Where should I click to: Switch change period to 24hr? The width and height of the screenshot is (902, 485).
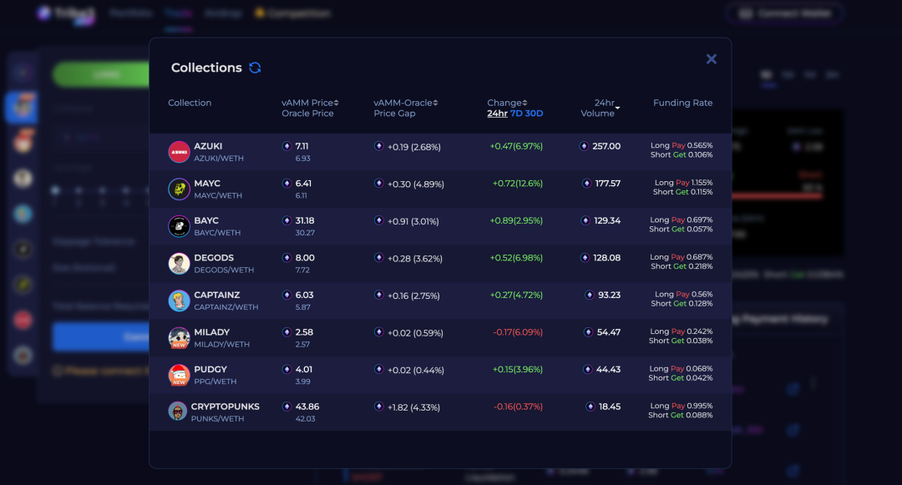tap(497, 114)
